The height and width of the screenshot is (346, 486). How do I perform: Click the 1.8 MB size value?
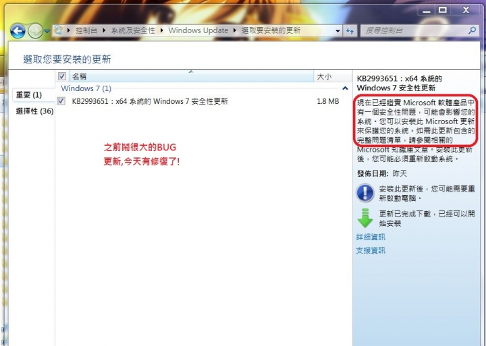pos(328,101)
